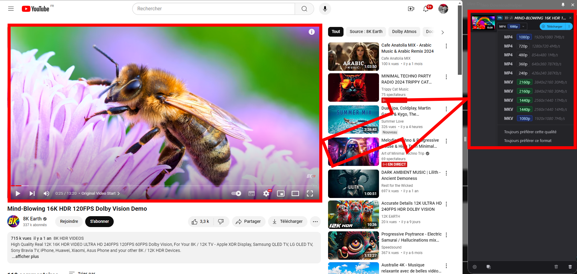This screenshot has height=274, width=577.
Task: Select Toujours préférer ce format
Action: pos(528,140)
